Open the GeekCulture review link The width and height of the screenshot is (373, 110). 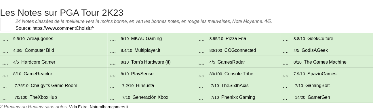(x=320, y=39)
